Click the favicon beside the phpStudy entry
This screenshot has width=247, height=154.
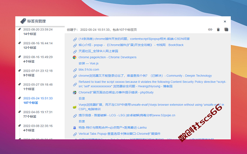tap(74, 92)
